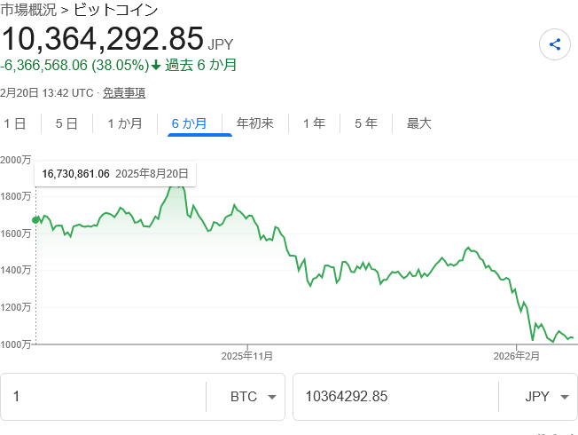Click the BTC amount input field
The image size is (578, 435).
tap(102, 397)
